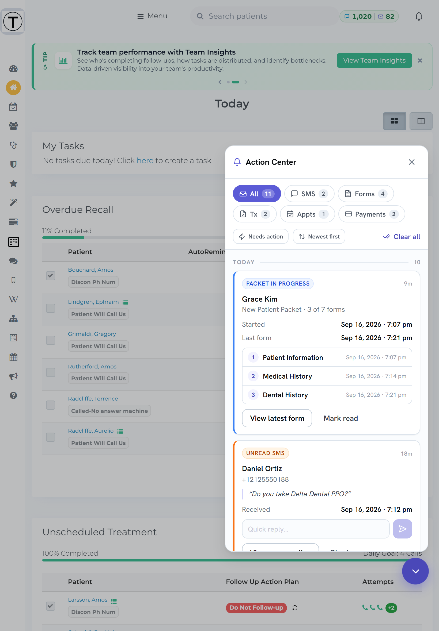Open the patients group sidebar icon
The height and width of the screenshot is (631, 439).
[13, 126]
